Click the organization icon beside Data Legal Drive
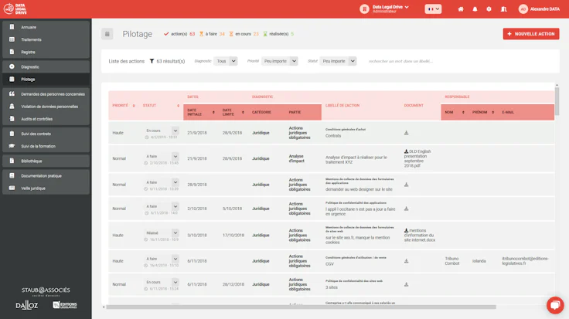 pyautogui.click(x=364, y=9)
